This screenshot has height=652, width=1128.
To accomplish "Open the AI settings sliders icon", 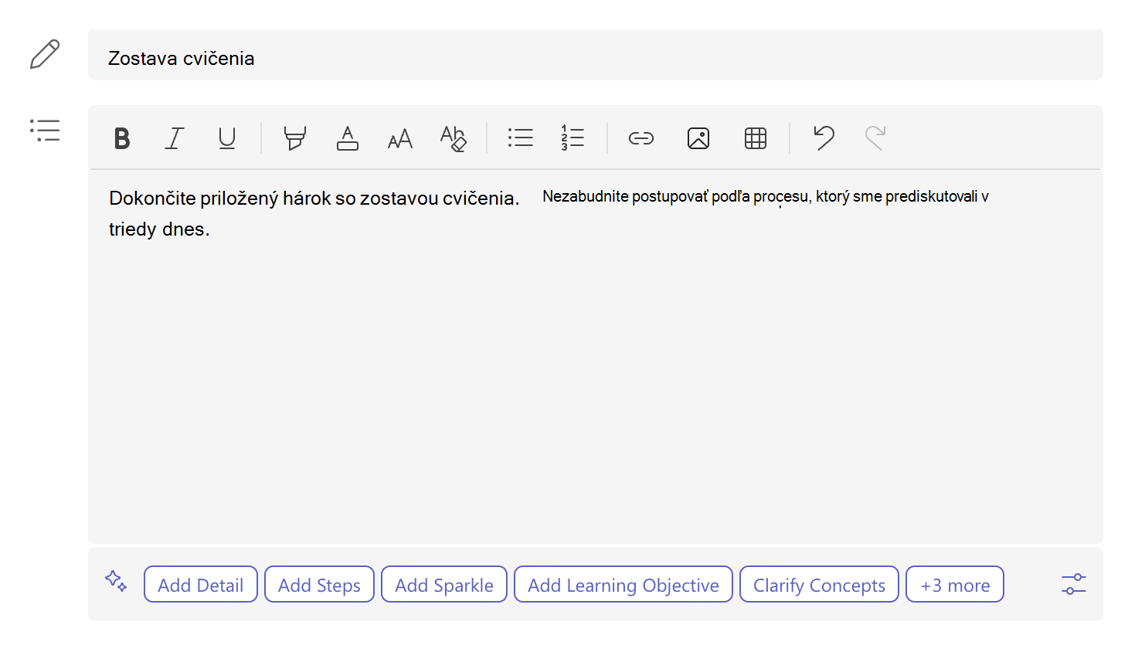I will (1074, 584).
